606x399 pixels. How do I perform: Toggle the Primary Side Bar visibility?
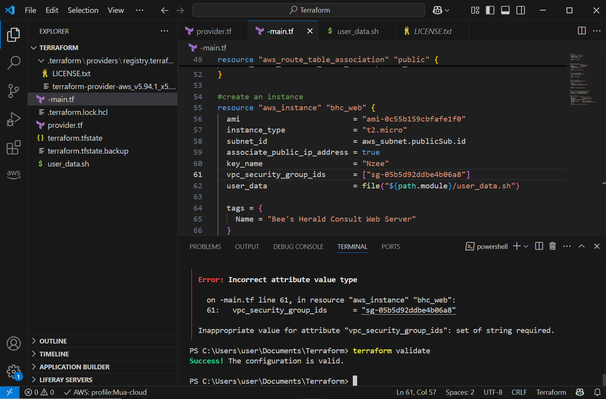[490, 11]
